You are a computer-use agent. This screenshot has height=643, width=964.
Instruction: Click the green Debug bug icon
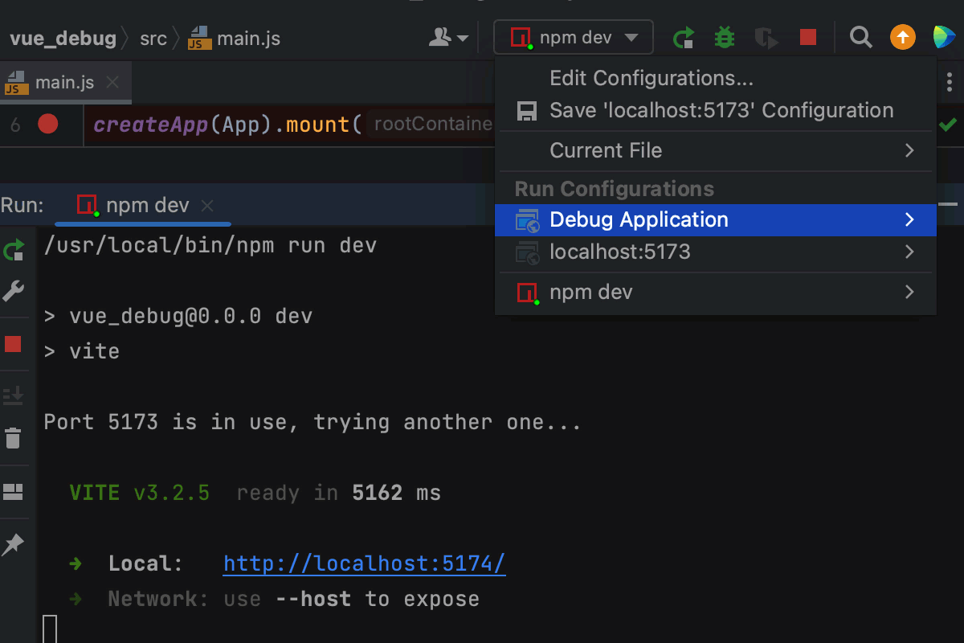point(725,38)
